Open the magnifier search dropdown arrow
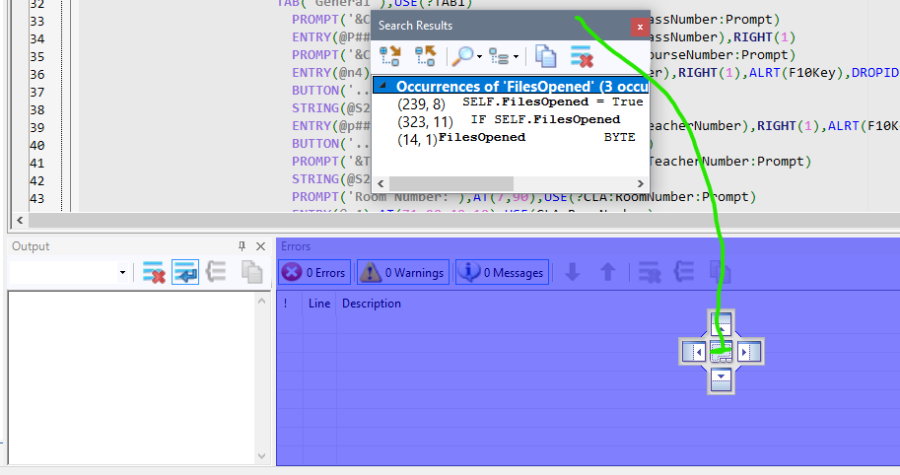 coord(479,57)
